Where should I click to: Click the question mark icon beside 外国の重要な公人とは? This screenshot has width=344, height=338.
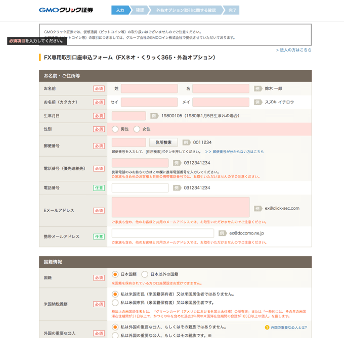tap(267, 327)
